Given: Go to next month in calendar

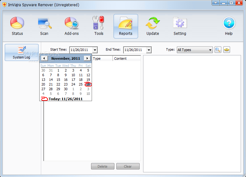Looking at the screenshot, I should click(x=87, y=58).
